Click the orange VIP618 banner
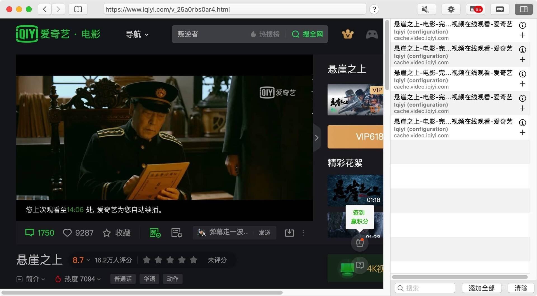Screen dimensions: 537x296 tap(355, 137)
